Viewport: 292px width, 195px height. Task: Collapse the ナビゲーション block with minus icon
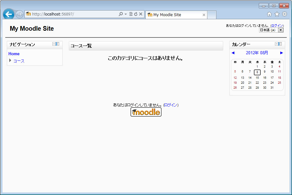[x=54, y=44]
